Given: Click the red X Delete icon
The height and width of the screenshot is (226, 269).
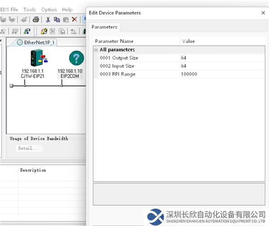Looking at the screenshot, I should pos(74,19).
